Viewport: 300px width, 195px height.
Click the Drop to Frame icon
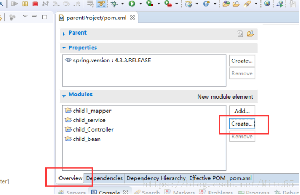tap(90, 4)
